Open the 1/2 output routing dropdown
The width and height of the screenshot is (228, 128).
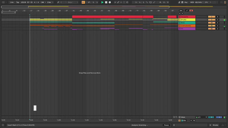[x=201, y=117]
